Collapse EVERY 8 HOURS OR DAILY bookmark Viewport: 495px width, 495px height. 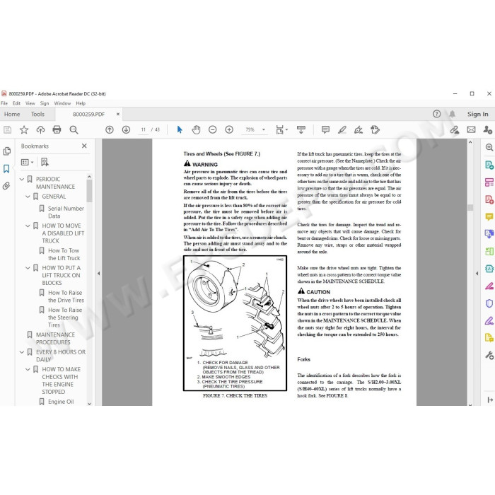[21, 352]
